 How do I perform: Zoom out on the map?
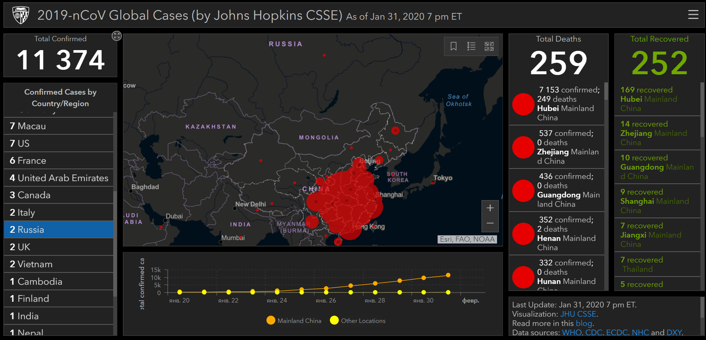490,224
